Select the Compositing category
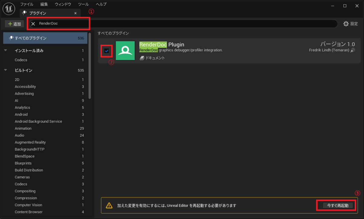364x219 pixels. 45,191
